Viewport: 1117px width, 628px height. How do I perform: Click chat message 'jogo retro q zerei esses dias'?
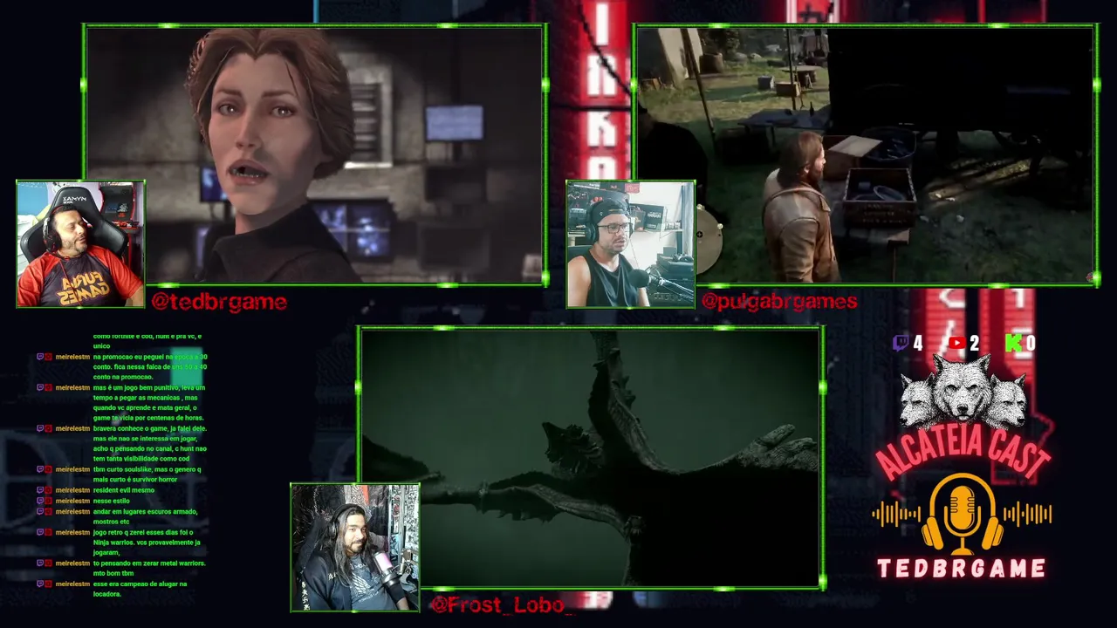point(147,543)
